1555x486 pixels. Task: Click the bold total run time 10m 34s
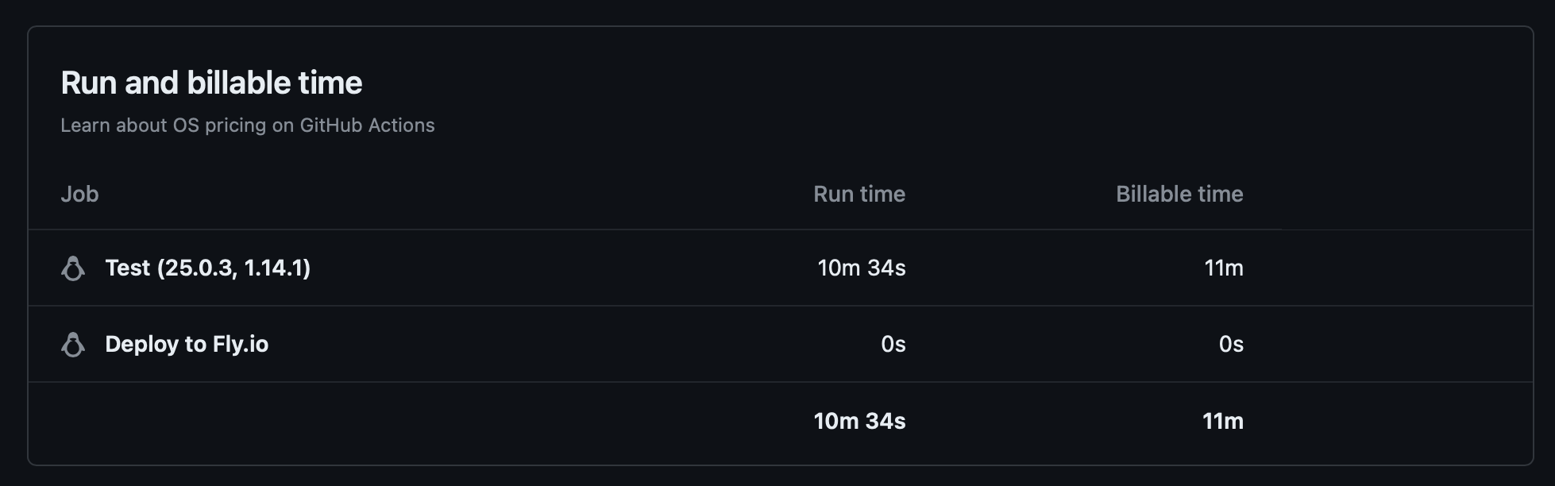pyautogui.click(x=859, y=422)
